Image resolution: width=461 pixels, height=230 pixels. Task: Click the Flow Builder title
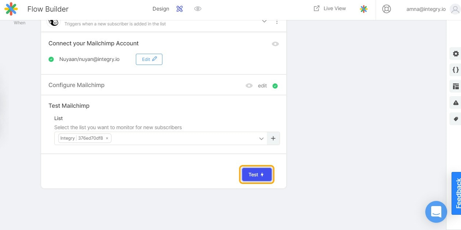[48, 9]
